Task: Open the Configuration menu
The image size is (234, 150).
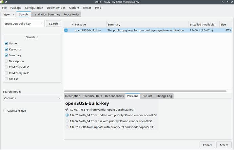Action: click(34, 8)
